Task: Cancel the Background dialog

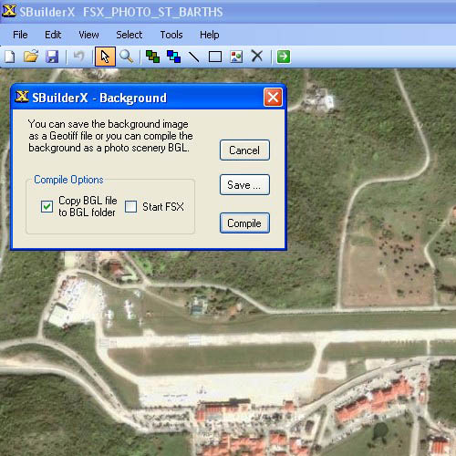Action: point(244,150)
